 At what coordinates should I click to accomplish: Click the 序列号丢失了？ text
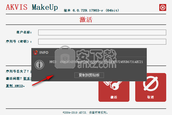(x=17, y=71)
